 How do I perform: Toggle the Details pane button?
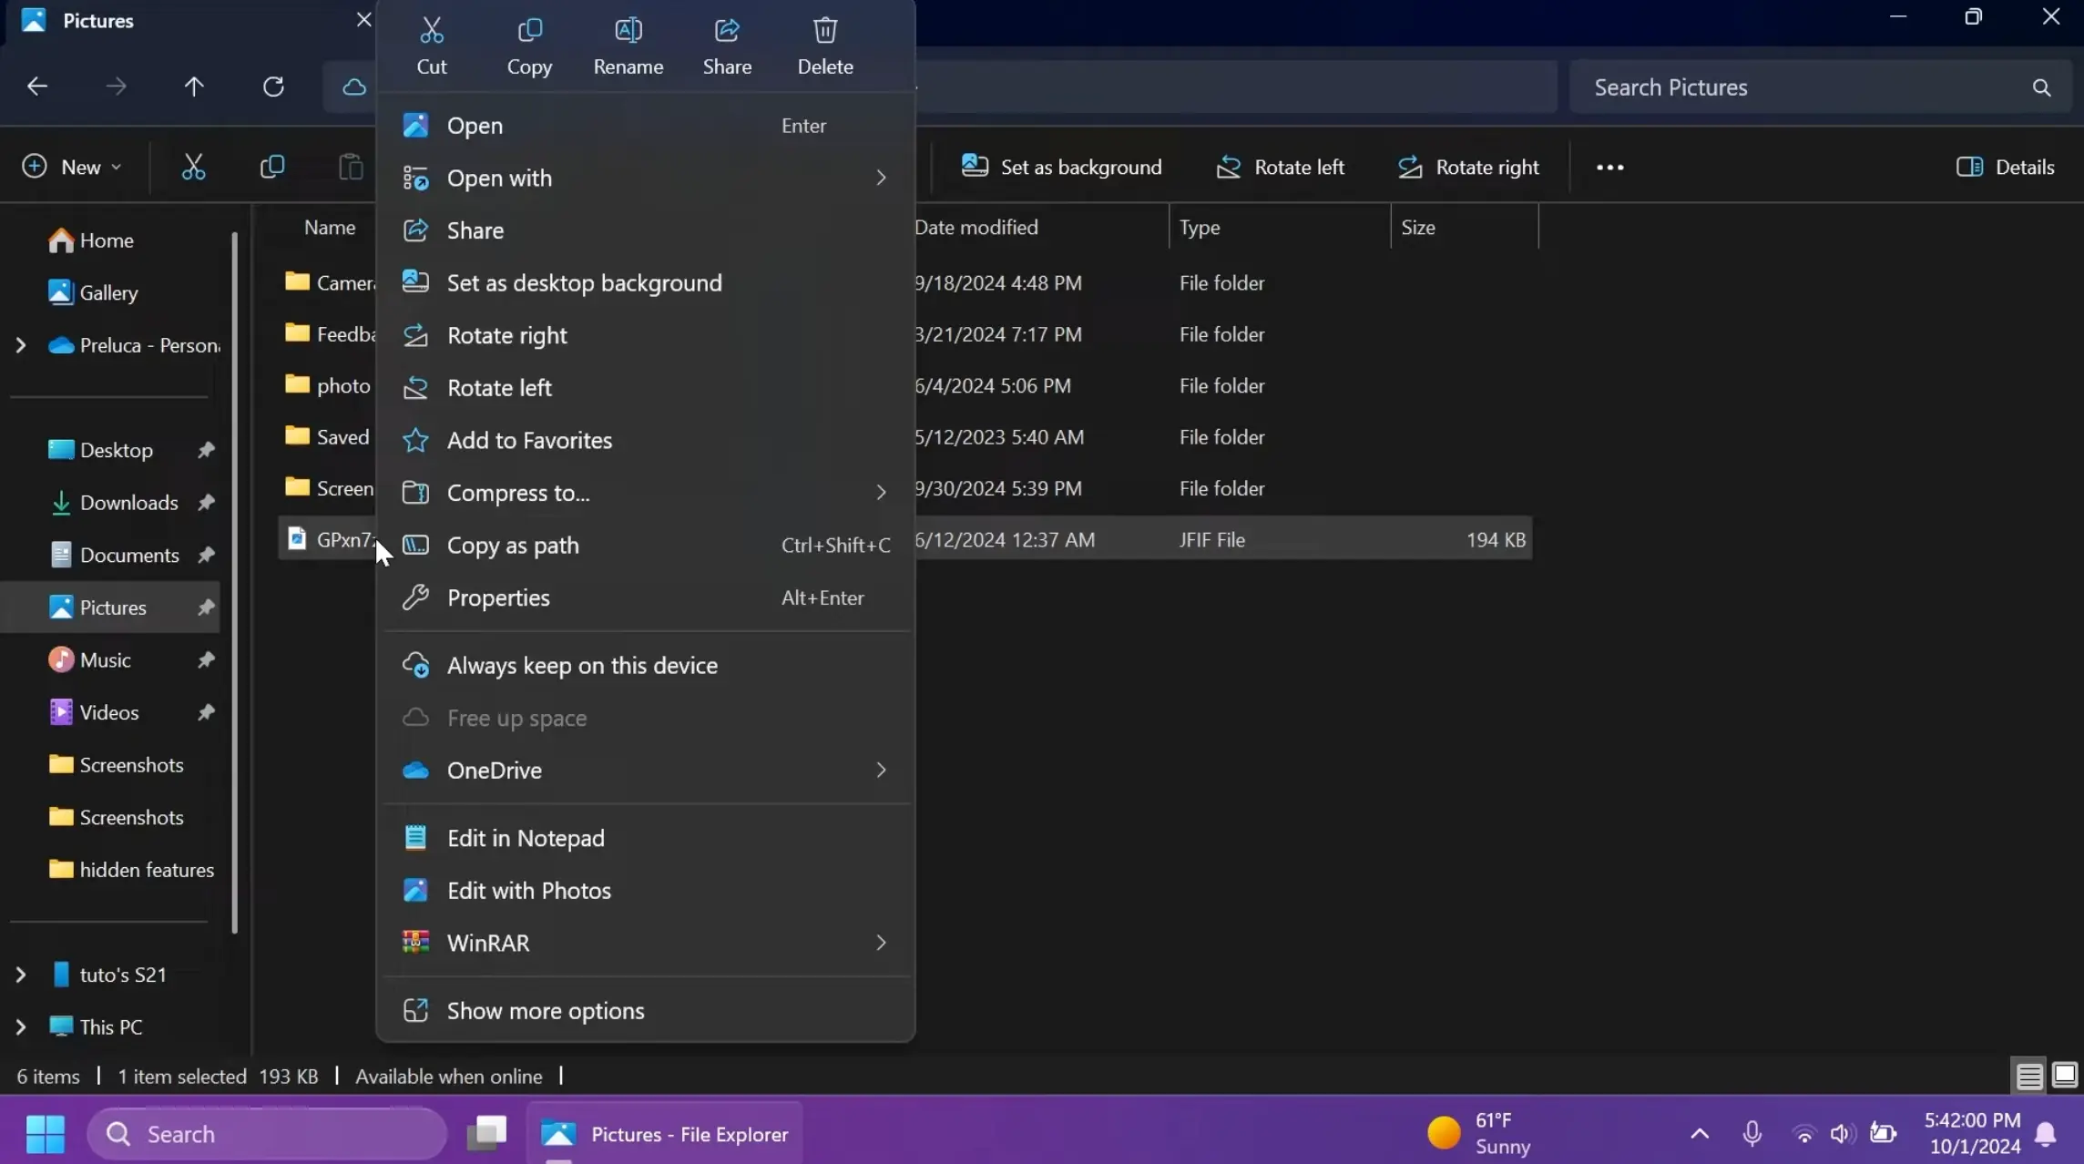coord(2005,167)
